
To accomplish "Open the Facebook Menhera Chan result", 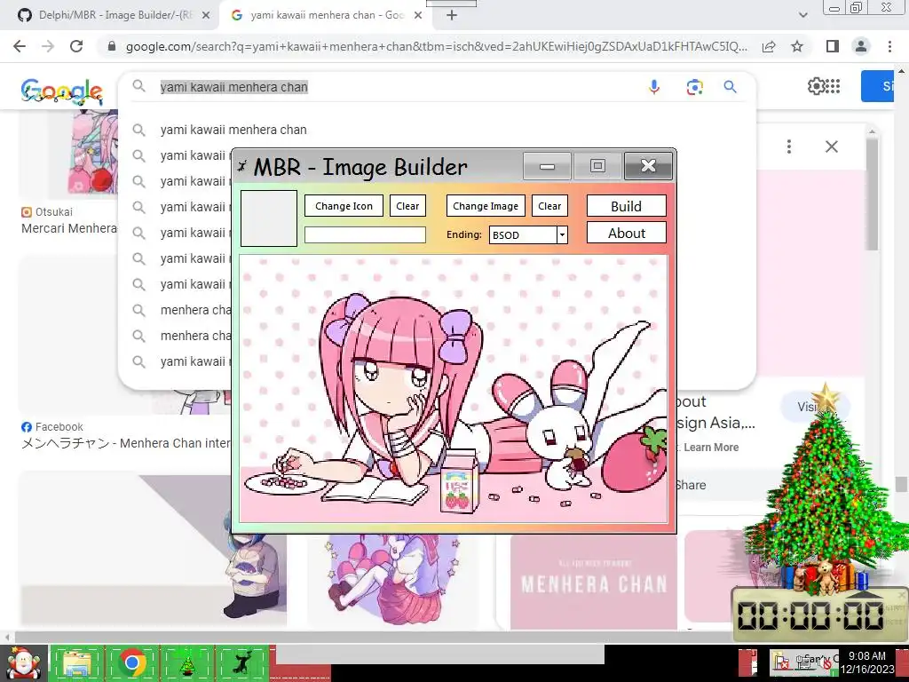I will (126, 435).
